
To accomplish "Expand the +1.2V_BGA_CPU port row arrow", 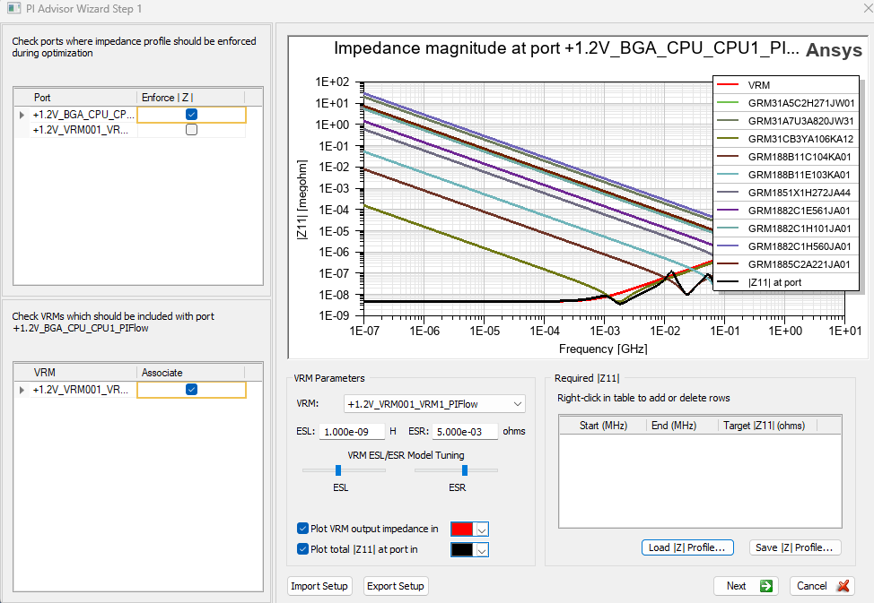I will pos(22,115).
